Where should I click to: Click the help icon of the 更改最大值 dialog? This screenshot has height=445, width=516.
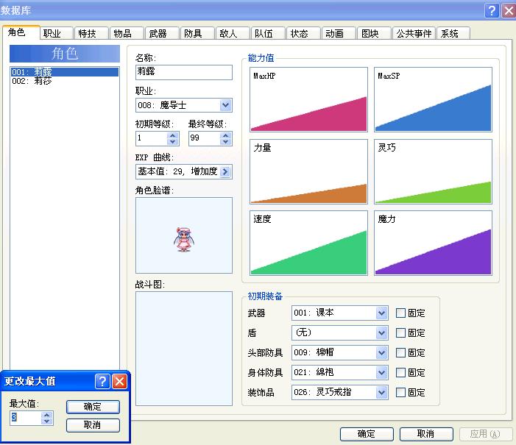(x=102, y=382)
